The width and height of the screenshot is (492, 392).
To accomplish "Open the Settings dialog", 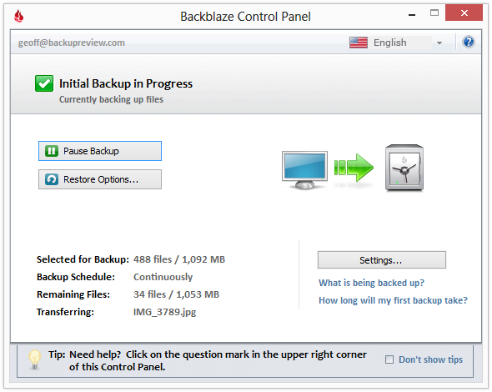I will [x=382, y=260].
